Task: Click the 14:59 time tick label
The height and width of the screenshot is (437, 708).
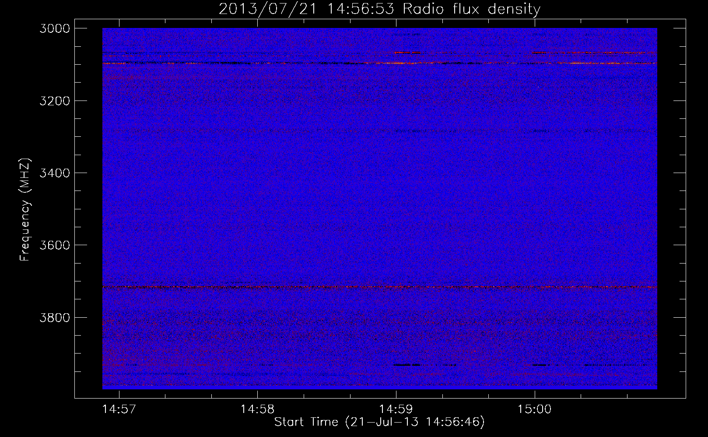Action: [x=396, y=409]
